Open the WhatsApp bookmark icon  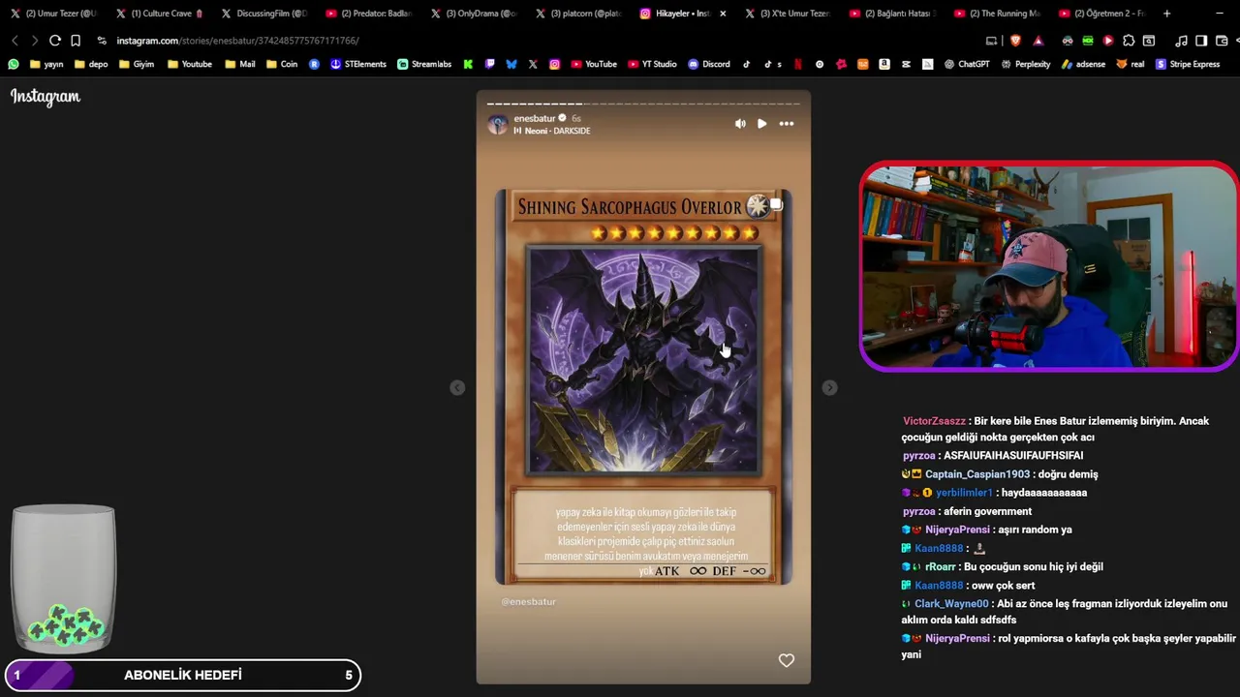[14, 64]
